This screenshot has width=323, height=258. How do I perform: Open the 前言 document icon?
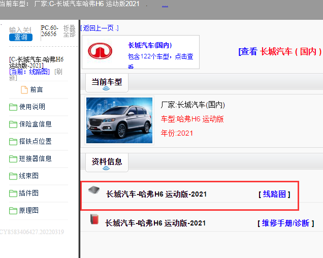(24, 90)
